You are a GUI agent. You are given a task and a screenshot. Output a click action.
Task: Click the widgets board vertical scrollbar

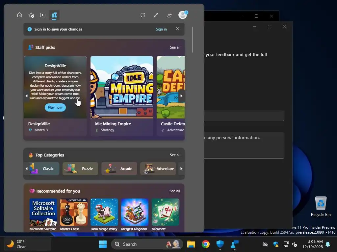[x=192, y=40]
